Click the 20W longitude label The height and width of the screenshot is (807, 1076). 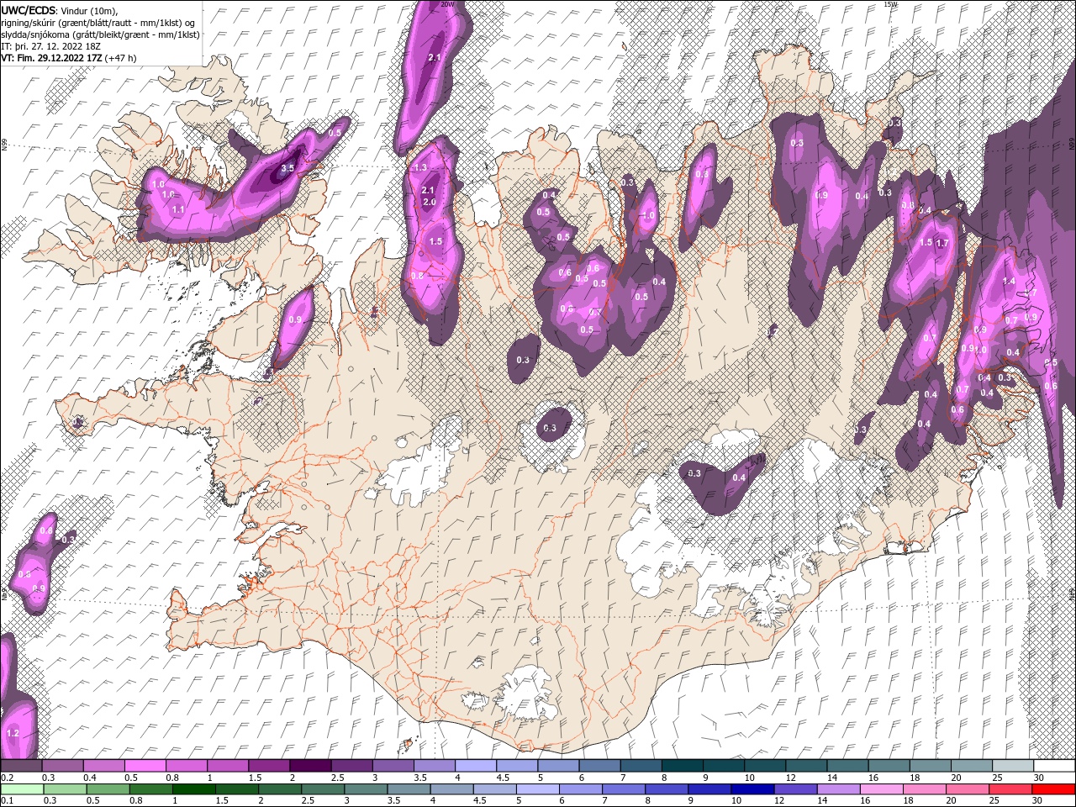click(x=447, y=4)
